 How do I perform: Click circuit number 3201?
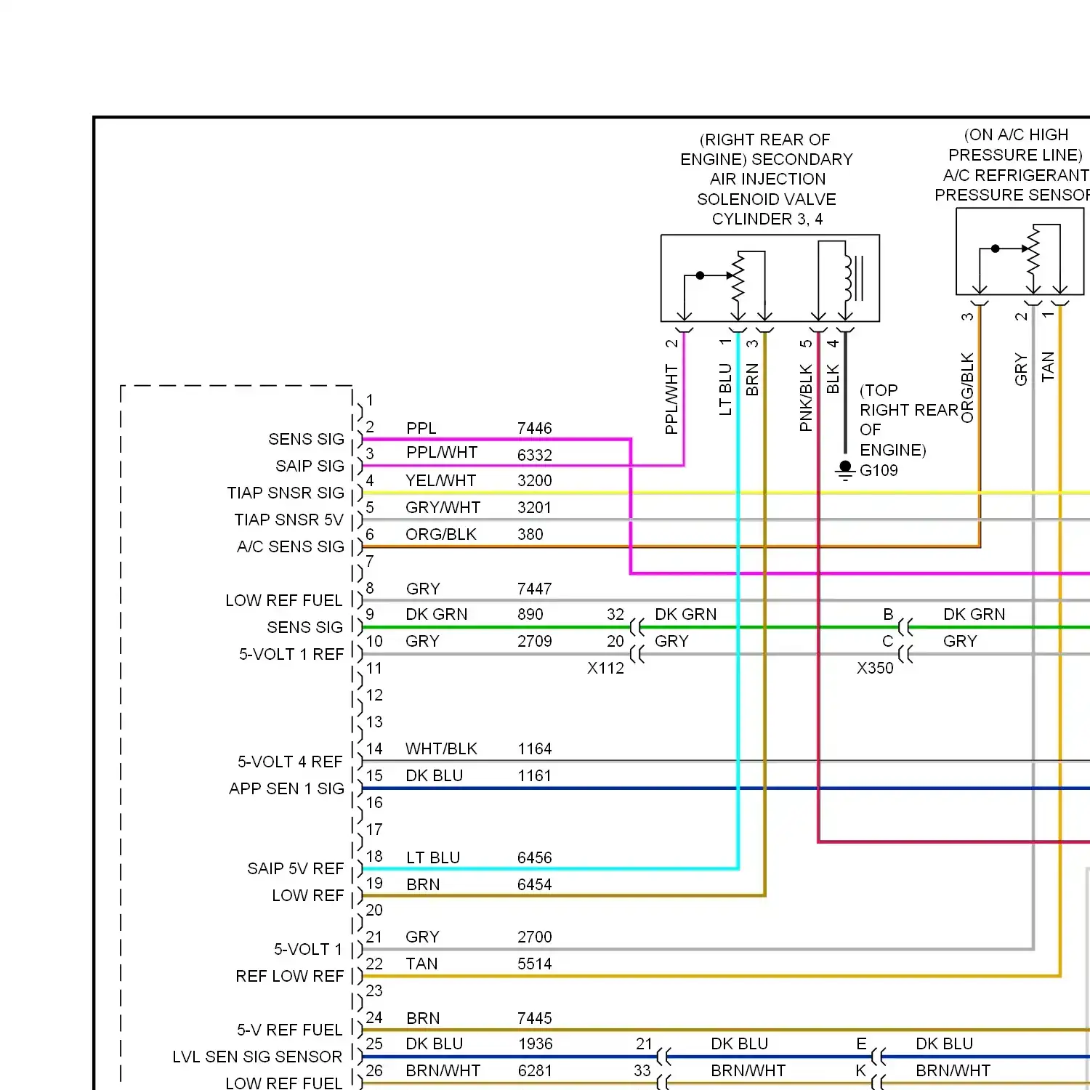coord(534,507)
